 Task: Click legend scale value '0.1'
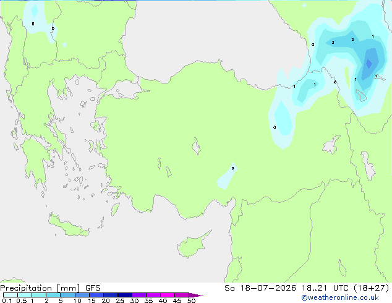click(7, 301)
